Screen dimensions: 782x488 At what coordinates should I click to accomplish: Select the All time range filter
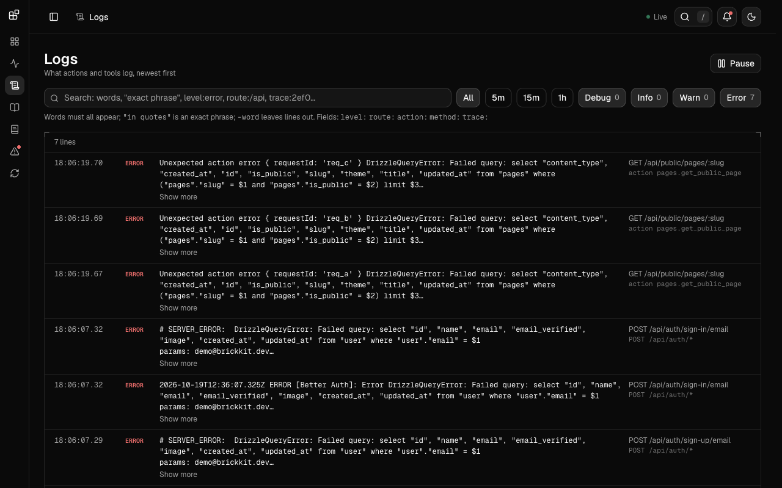tap(468, 98)
